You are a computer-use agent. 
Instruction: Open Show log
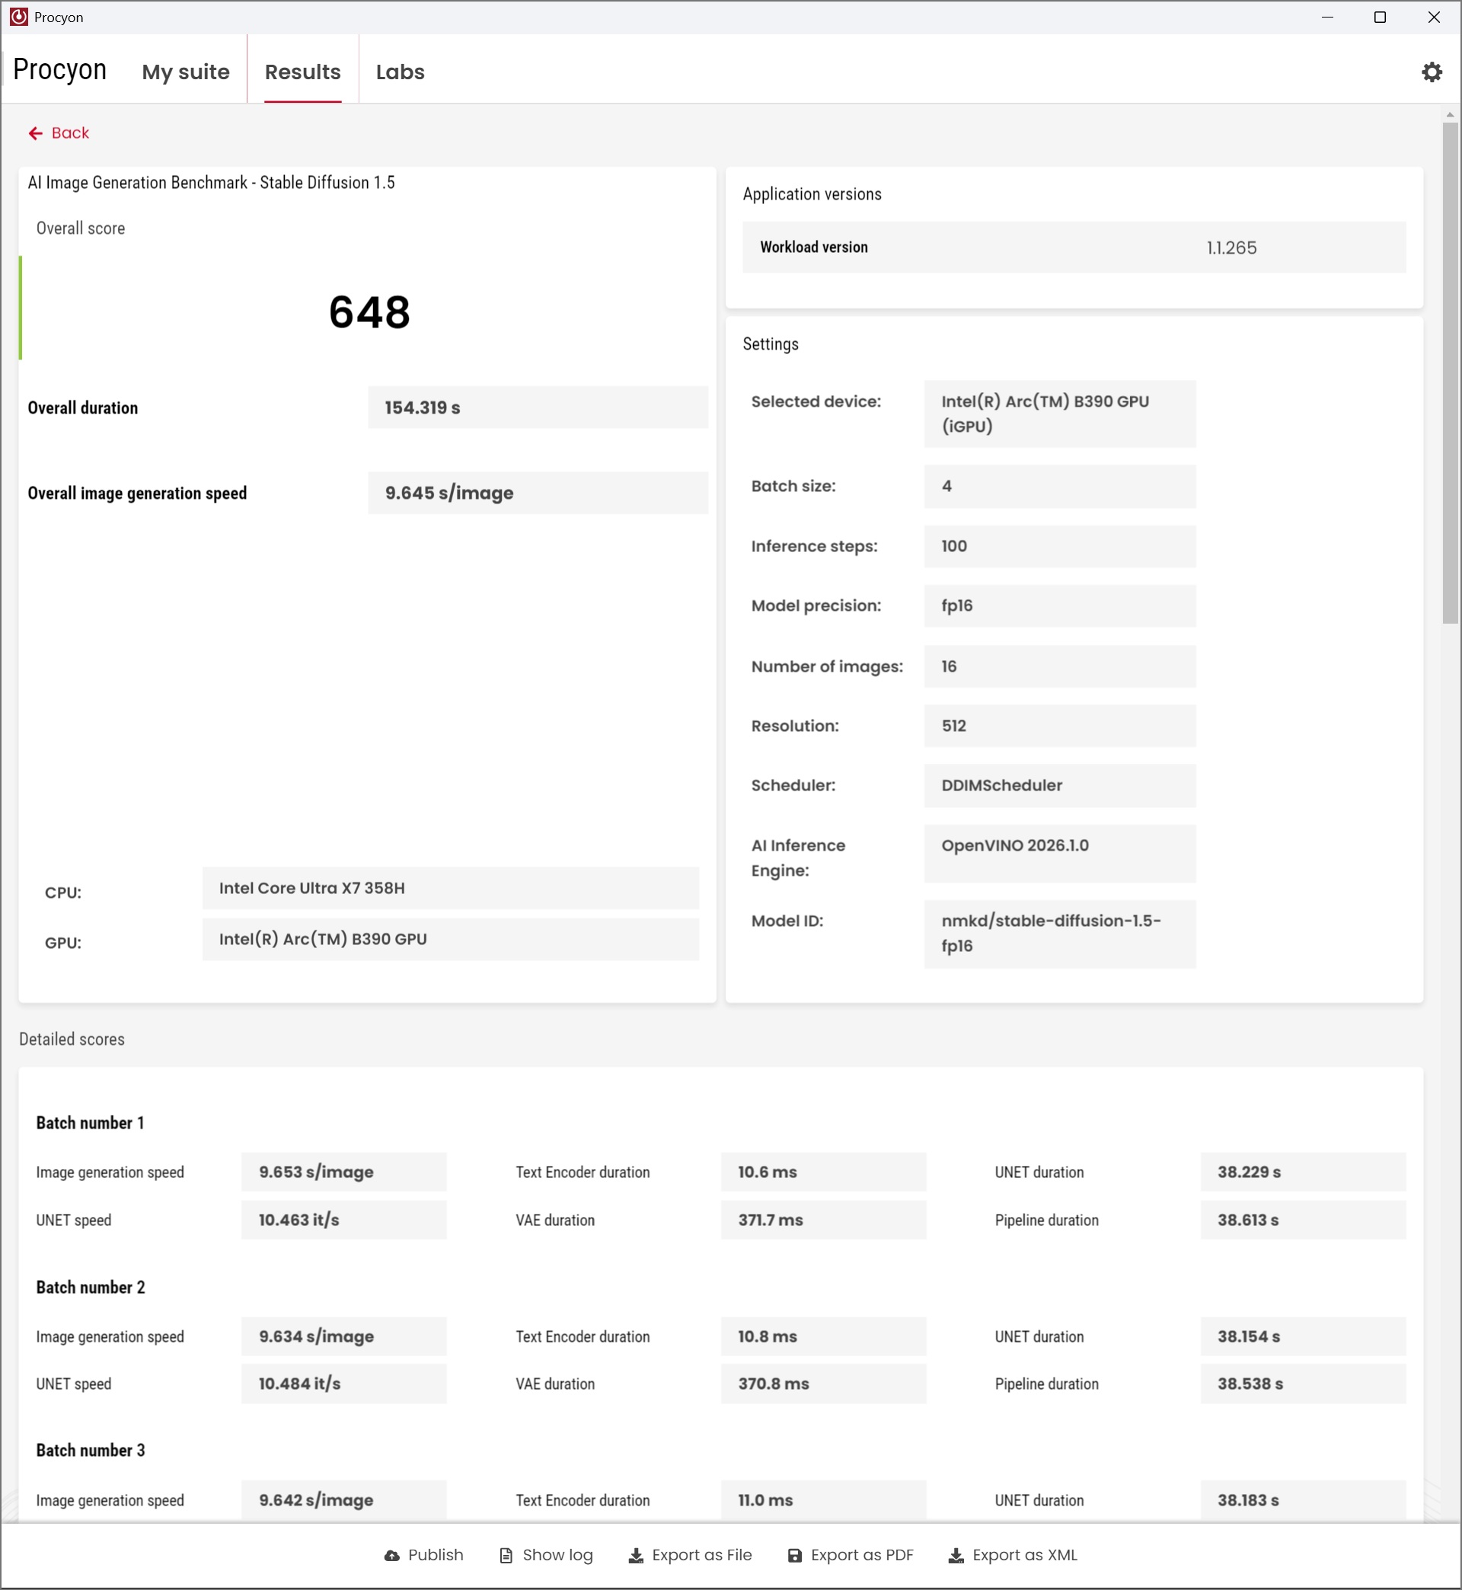click(546, 1555)
